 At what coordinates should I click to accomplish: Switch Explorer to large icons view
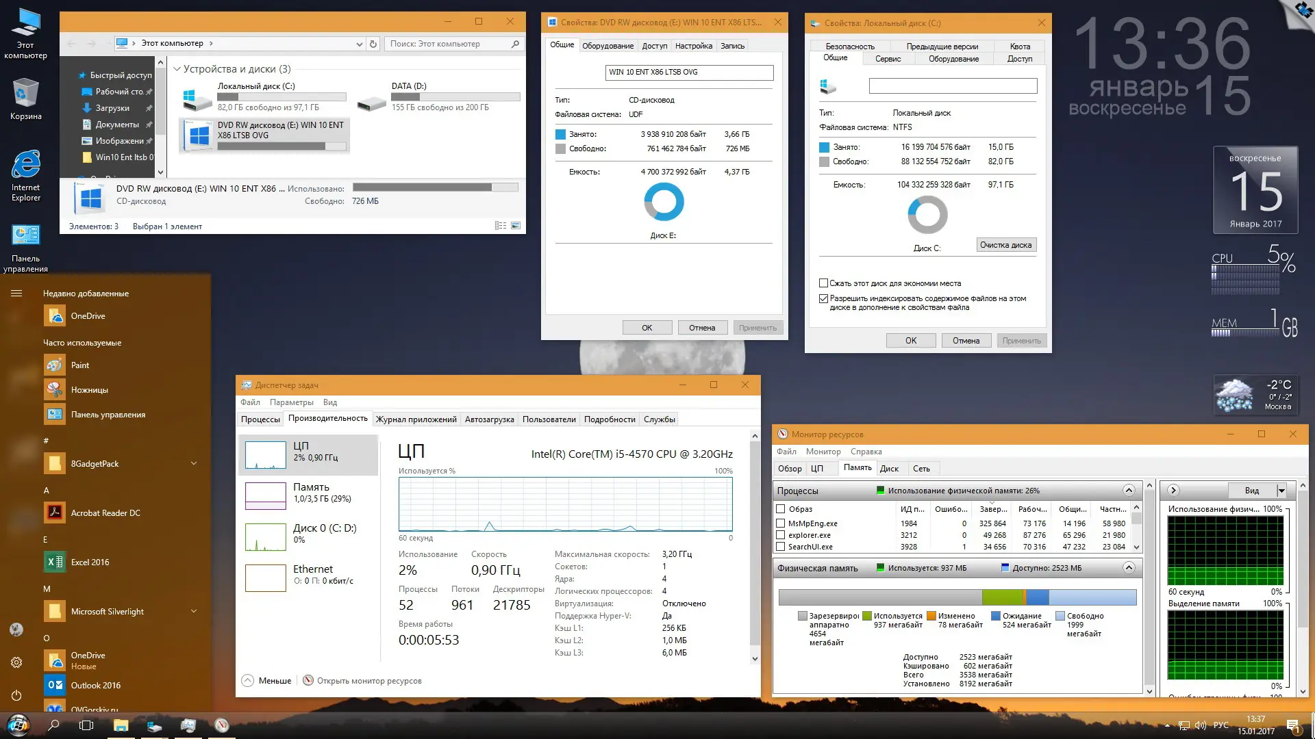pos(516,226)
